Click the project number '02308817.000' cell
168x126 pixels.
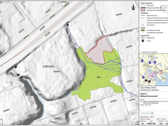(x=151, y=124)
